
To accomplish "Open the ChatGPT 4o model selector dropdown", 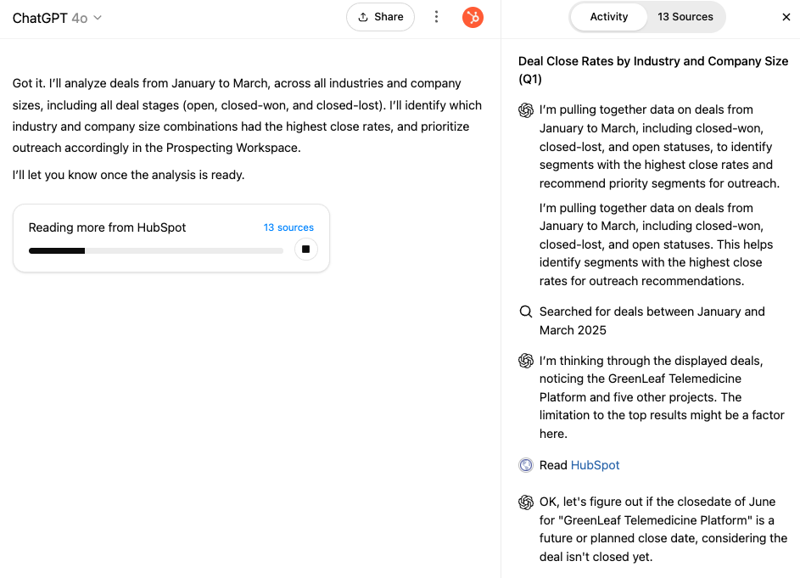I will pos(57,17).
